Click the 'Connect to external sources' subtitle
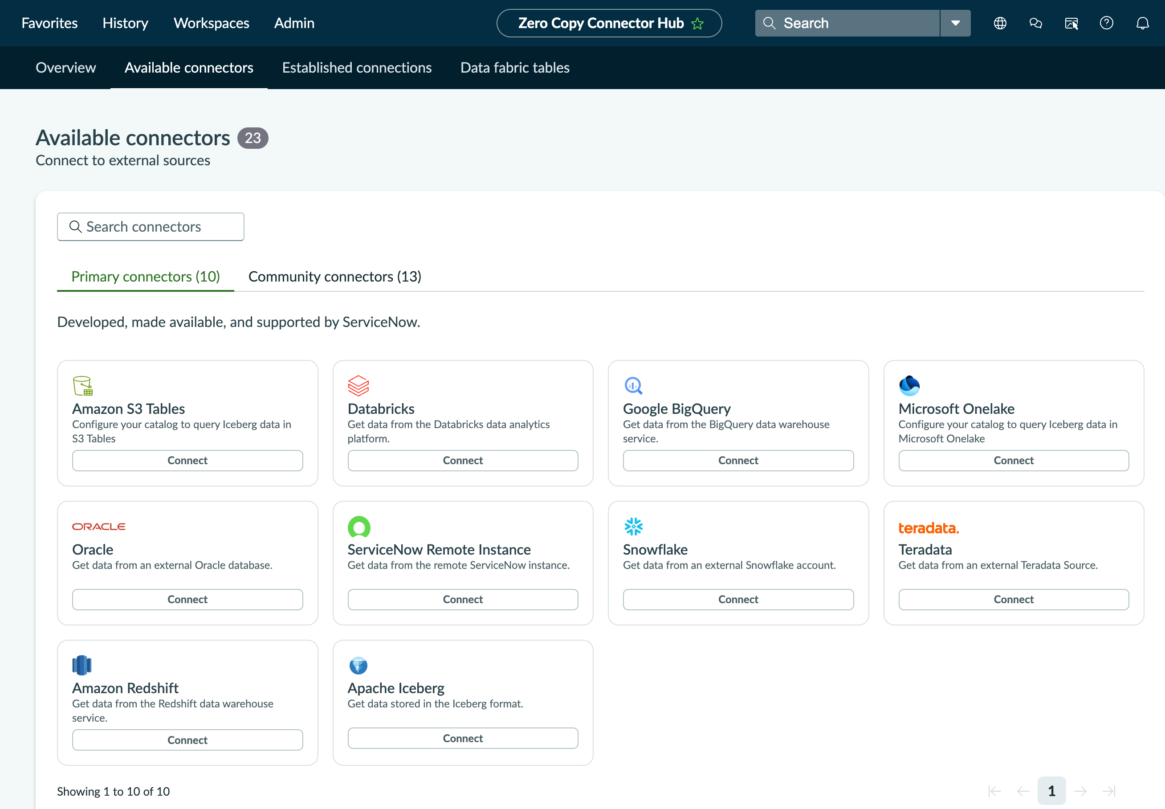The width and height of the screenshot is (1165, 809). [x=122, y=160]
